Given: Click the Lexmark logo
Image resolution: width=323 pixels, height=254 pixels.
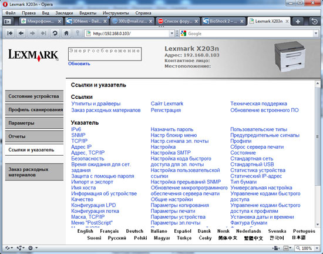Looking at the screenshot, I should [33, 55].
